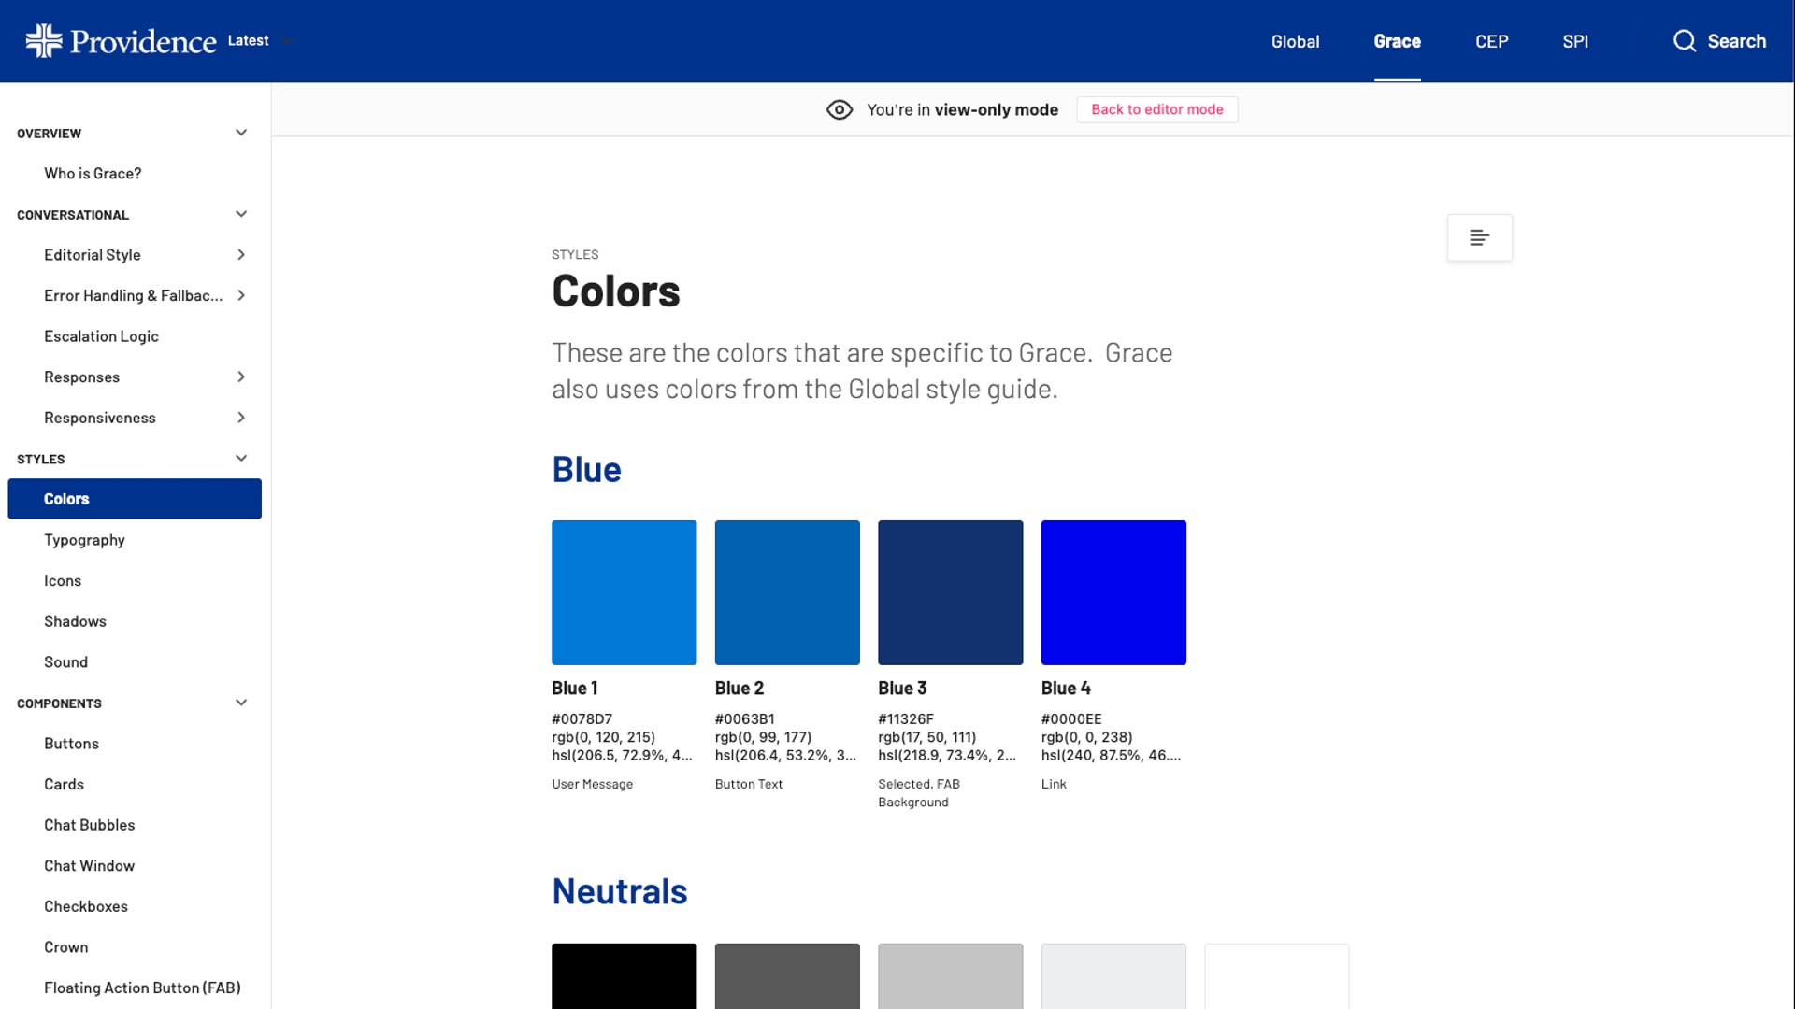Switch to the CEP tab
The height and width of the screenshot is (1009, 1795).
(x=1491, y=41)
